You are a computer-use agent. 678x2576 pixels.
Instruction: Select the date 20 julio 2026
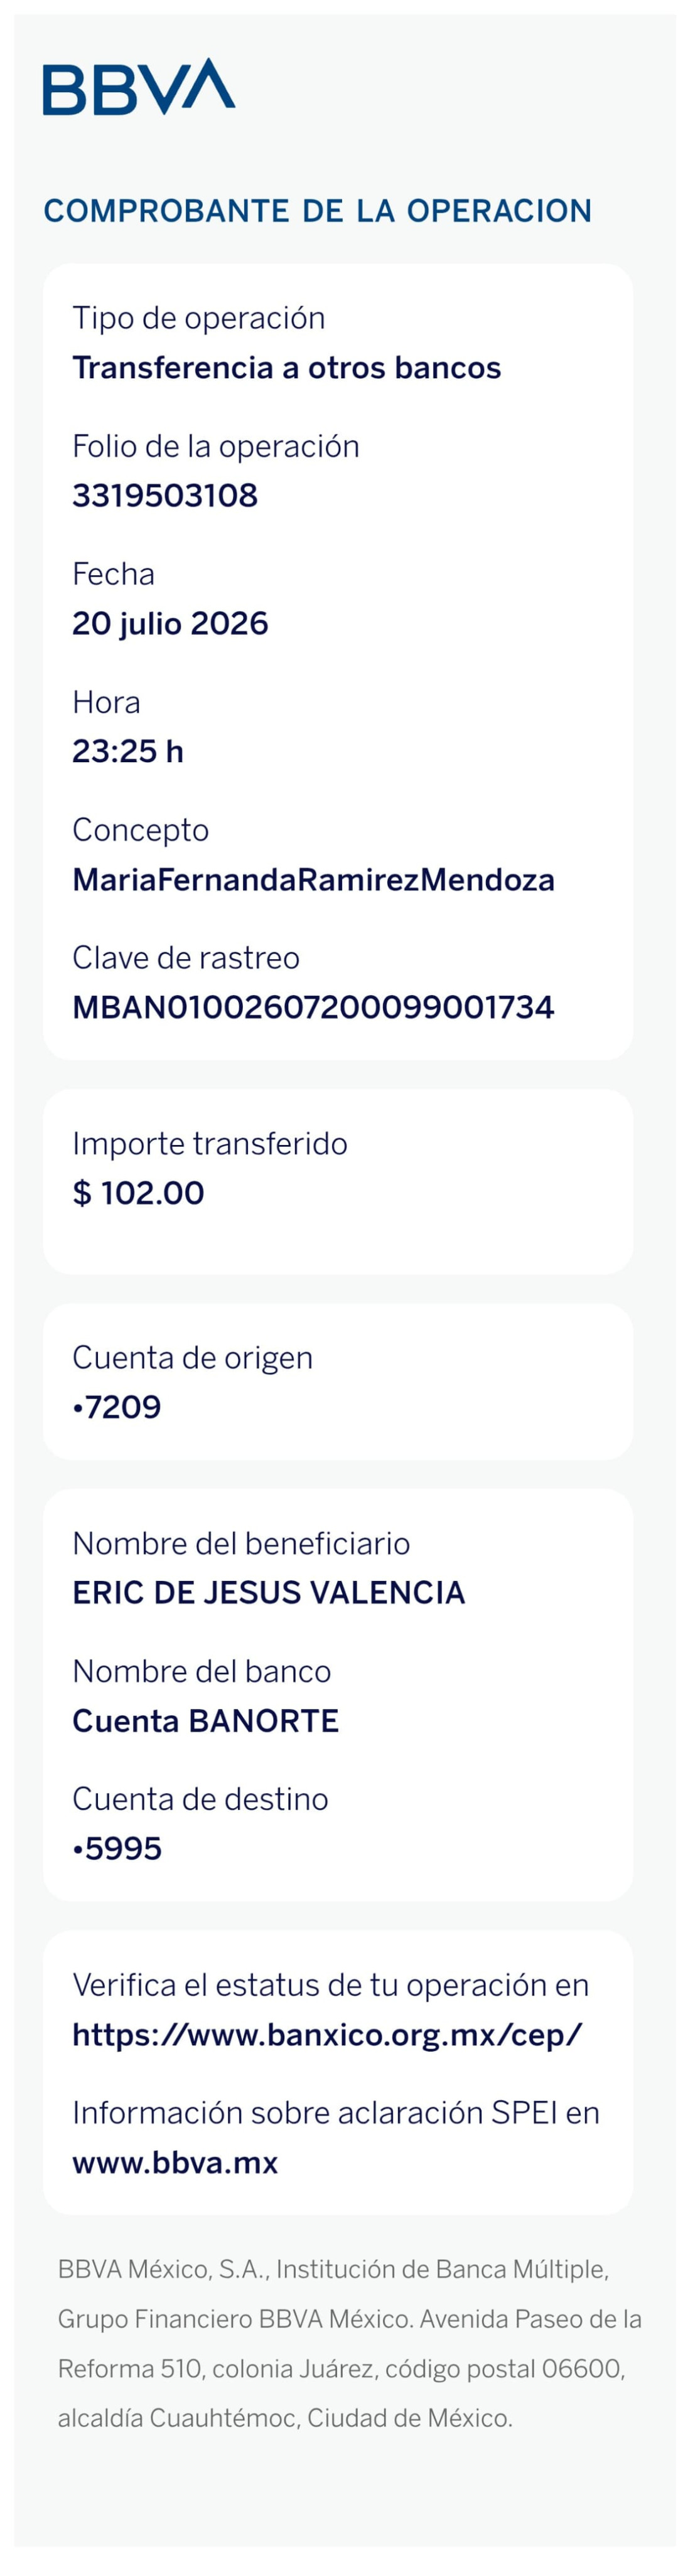click(170, 624)
